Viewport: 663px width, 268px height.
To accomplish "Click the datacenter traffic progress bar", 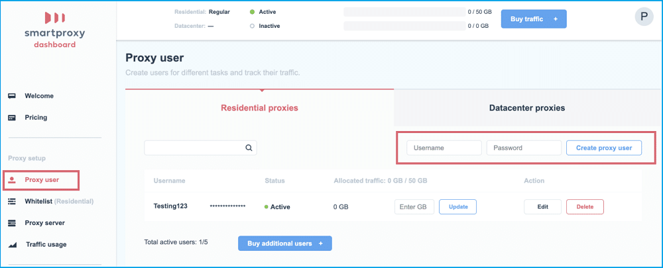I will (x=404, y=26).
